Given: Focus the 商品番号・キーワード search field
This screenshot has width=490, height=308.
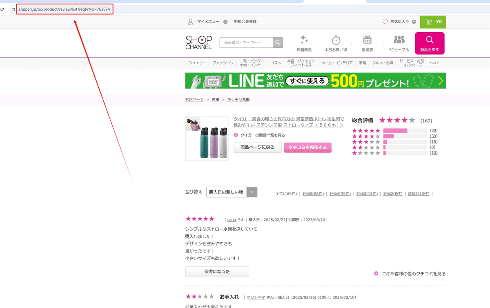Looking at the screenshot, I should click(246, 42).
